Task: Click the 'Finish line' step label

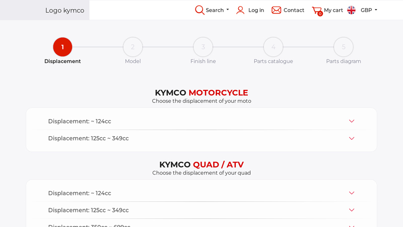Action: coord(203,61)
